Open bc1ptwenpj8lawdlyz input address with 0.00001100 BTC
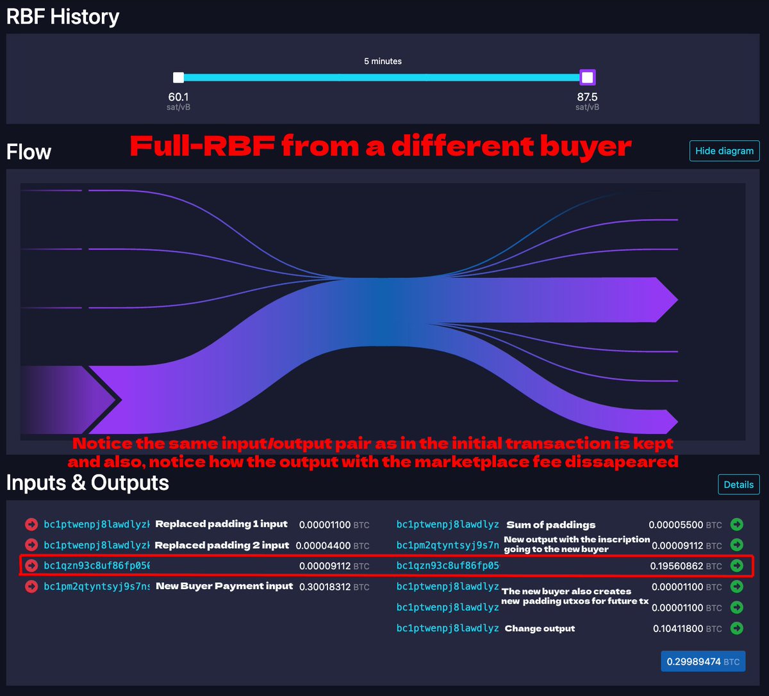The height and width of the screenshot is (696, 769). click(97, 524)
